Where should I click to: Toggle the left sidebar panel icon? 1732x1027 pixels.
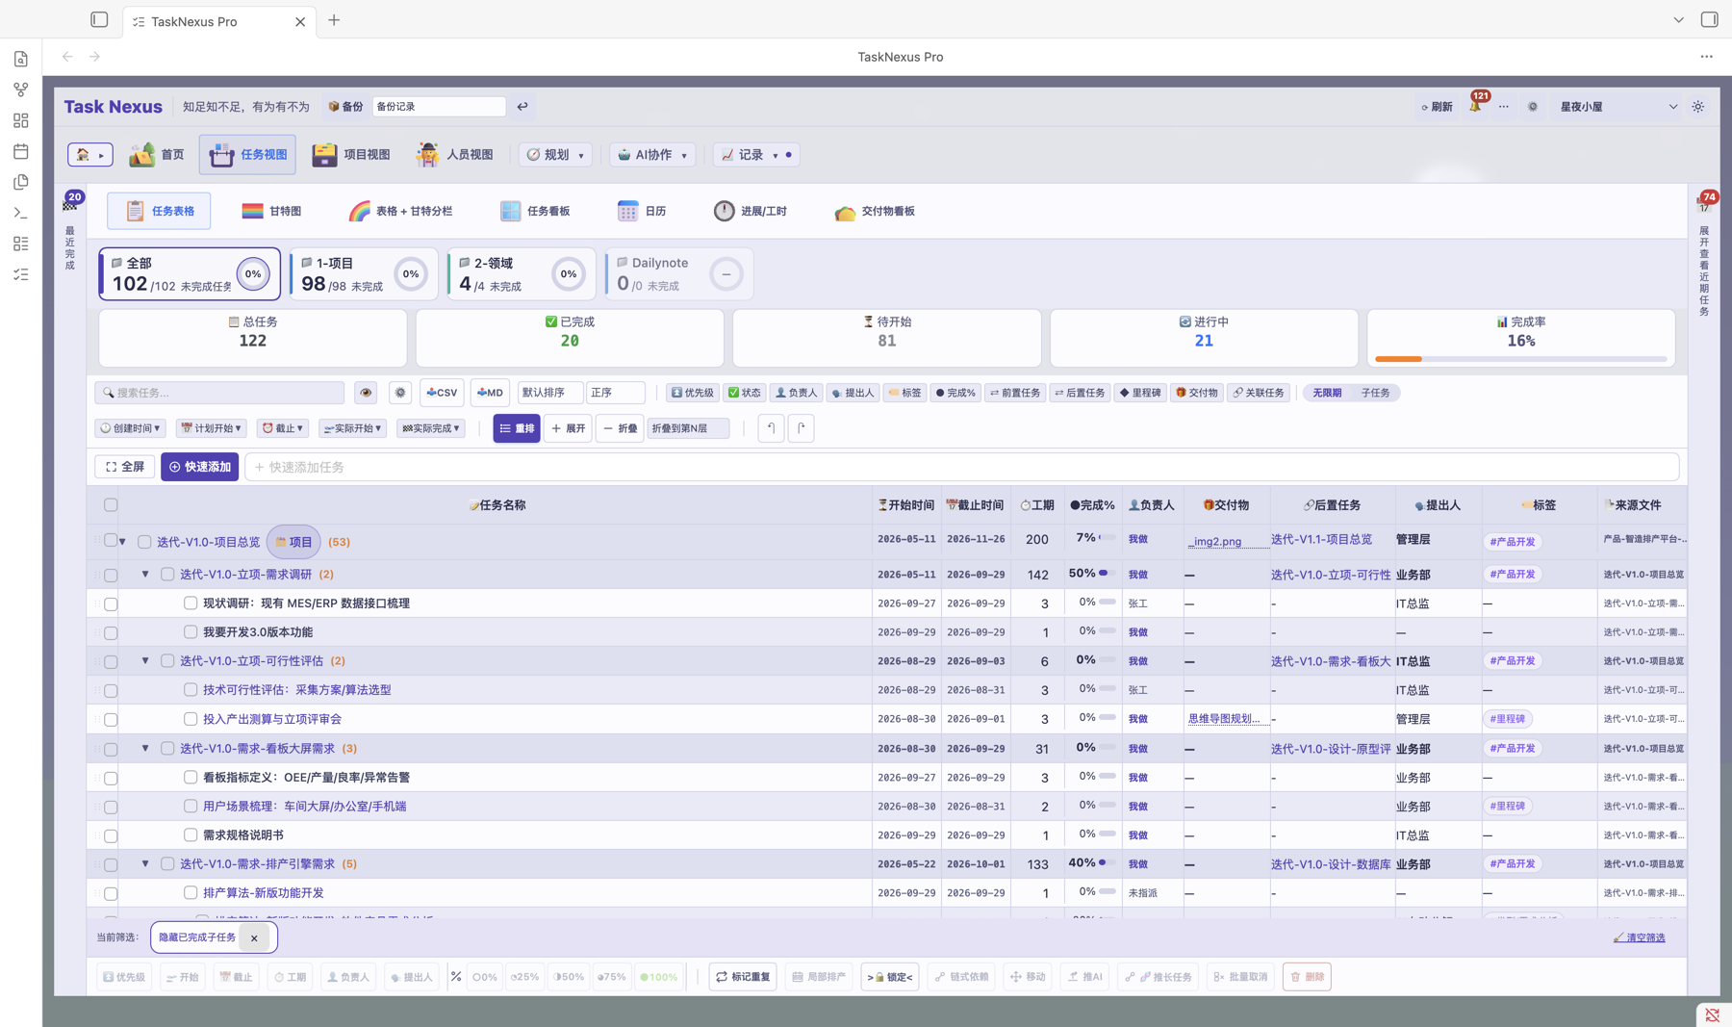[x=99, y=20]
